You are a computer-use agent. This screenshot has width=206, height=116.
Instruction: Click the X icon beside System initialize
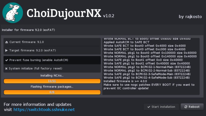pyautogui.click(x=6, y=68)
